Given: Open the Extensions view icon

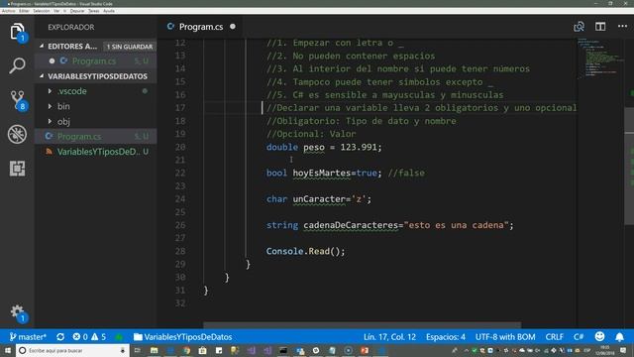Looking at the screenshot, I should [x=17, y=168].
